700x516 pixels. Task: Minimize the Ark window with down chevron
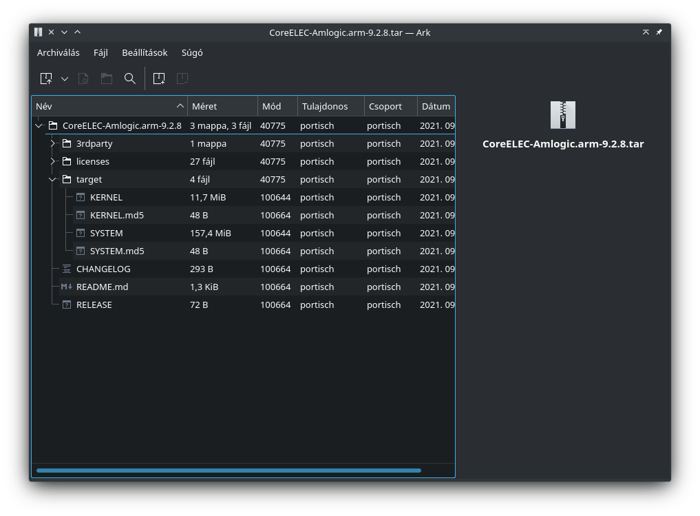[x=64, y=32]
